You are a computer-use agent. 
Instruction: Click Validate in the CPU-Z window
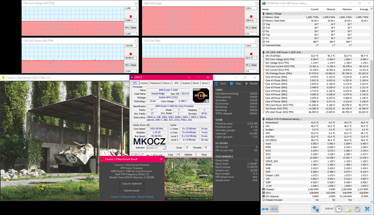coord(188,154)
